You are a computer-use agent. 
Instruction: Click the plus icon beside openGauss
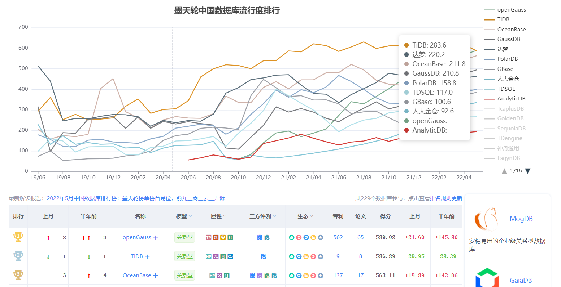156,238
